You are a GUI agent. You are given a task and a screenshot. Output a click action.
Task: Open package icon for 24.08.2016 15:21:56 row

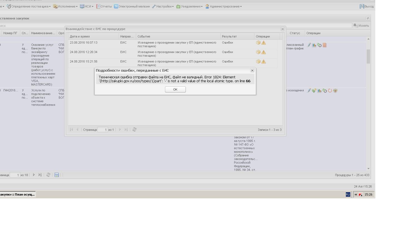click(258, 62)
